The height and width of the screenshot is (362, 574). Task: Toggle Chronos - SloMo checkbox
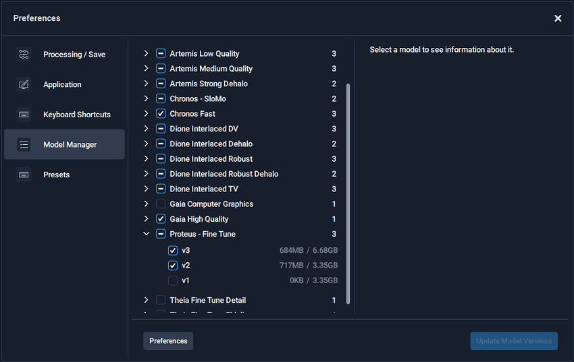pyautogui.click(x=161, y=98)
